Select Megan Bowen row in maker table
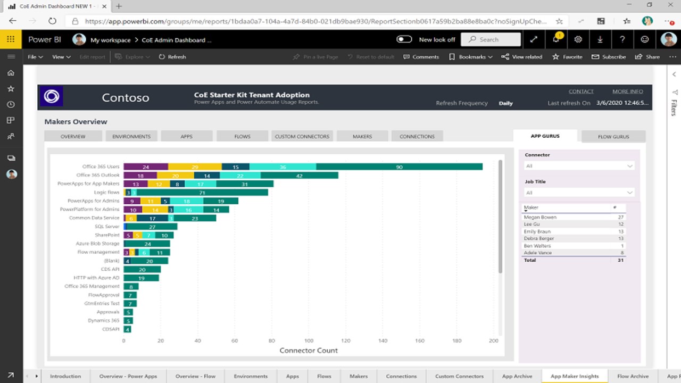 click(574, 217)
